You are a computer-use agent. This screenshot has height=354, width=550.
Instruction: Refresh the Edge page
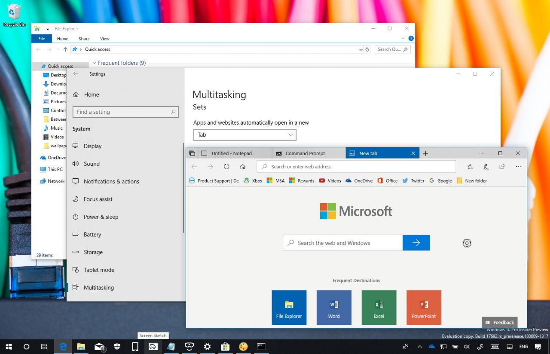[x=226, y=167]
